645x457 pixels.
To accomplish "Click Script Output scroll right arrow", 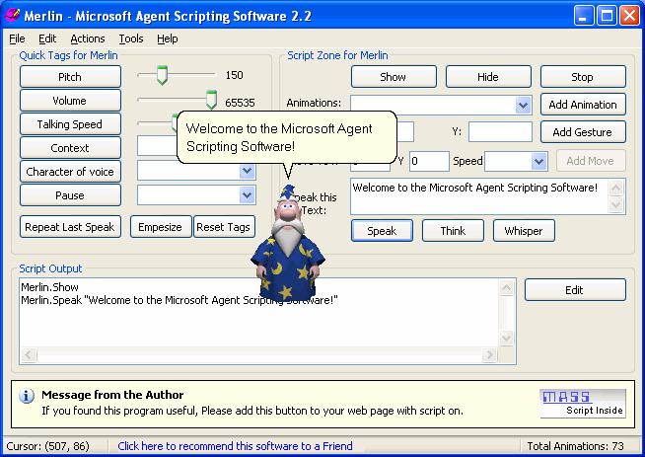I will (x=489, y=355).
